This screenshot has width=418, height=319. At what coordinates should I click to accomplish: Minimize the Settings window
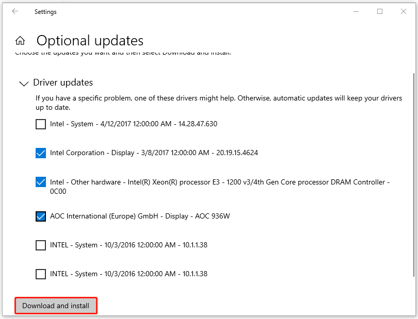(356, 11)
